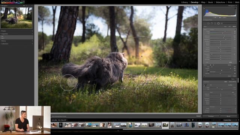Add a new preset with Presets plus icon

coord(32,31)
